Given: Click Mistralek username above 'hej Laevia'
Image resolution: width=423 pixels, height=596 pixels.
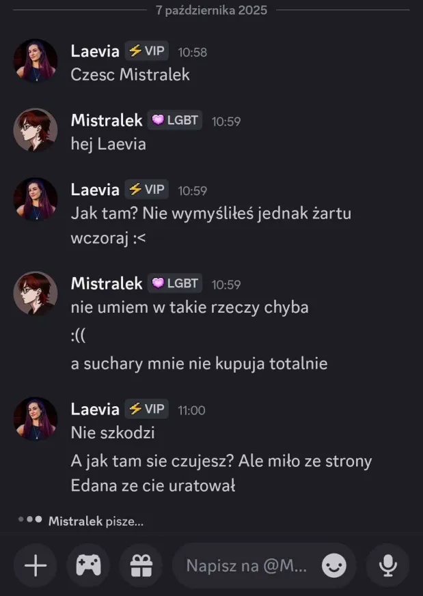Looking at the screenshot, I should coord(107,121).
